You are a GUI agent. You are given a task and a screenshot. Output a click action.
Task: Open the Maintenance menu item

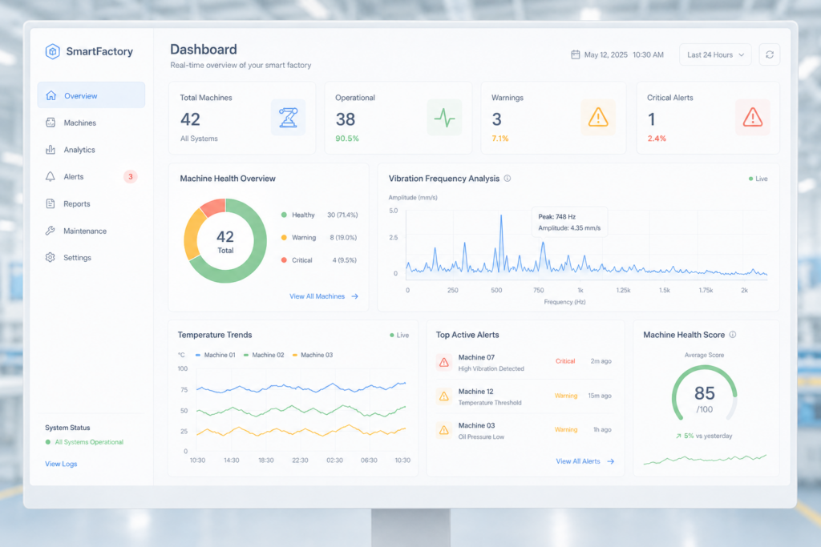91,231
